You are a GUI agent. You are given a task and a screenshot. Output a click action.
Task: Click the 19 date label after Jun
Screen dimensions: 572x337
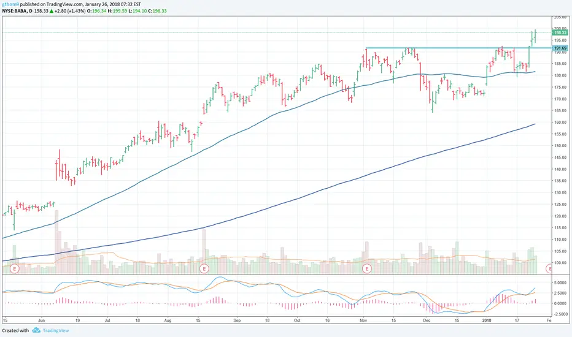tap(78, 320)
